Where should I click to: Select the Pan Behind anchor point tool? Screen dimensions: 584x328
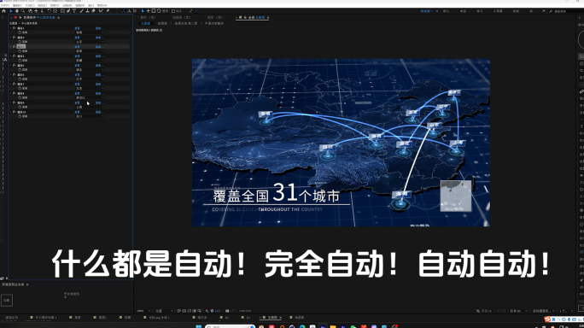(x=55, y=11)
